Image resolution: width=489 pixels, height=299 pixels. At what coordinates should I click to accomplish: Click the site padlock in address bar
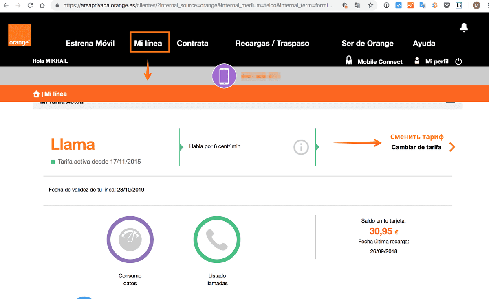tap(57, 6)
